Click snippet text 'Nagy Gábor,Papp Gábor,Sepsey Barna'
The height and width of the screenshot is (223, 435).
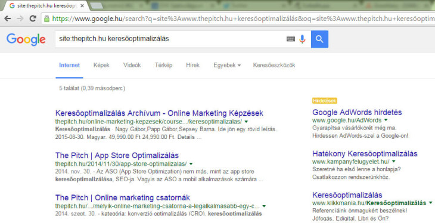pos(165,129)
